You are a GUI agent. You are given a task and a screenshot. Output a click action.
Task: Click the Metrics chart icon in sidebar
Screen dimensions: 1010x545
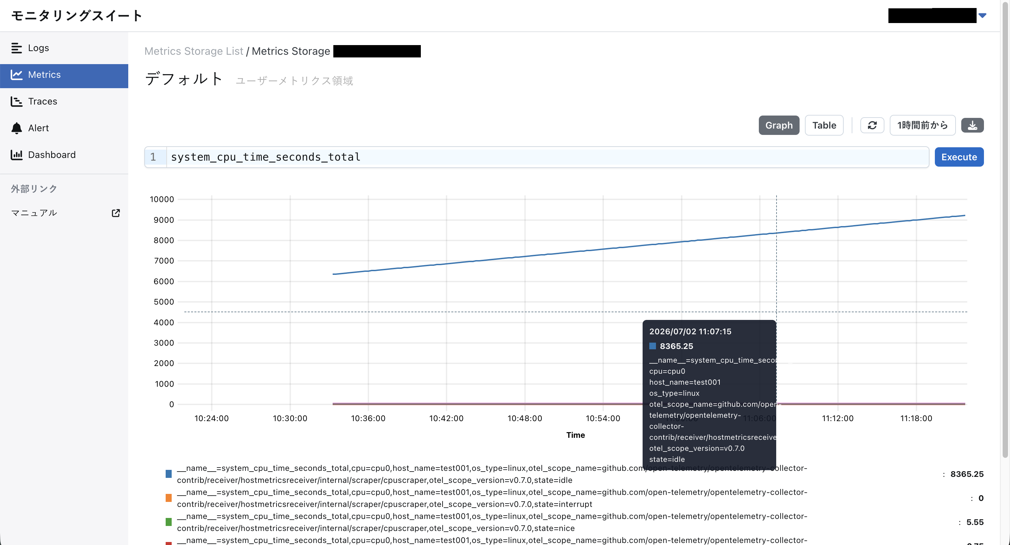click(x=16, y=74)
